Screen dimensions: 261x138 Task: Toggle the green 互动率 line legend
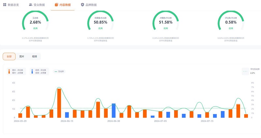[x=59, y=71]
